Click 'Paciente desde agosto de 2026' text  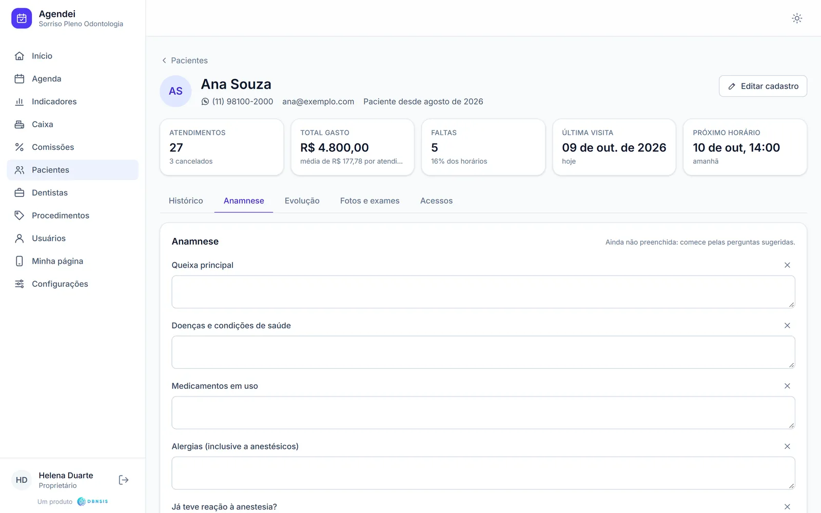point(423,102)
